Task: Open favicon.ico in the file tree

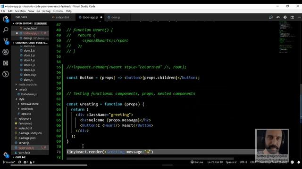Action: pyautogui.click(x=30, y=123)
